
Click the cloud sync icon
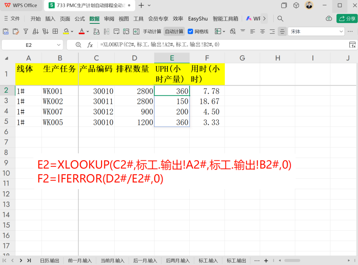[x=329, y=19]
